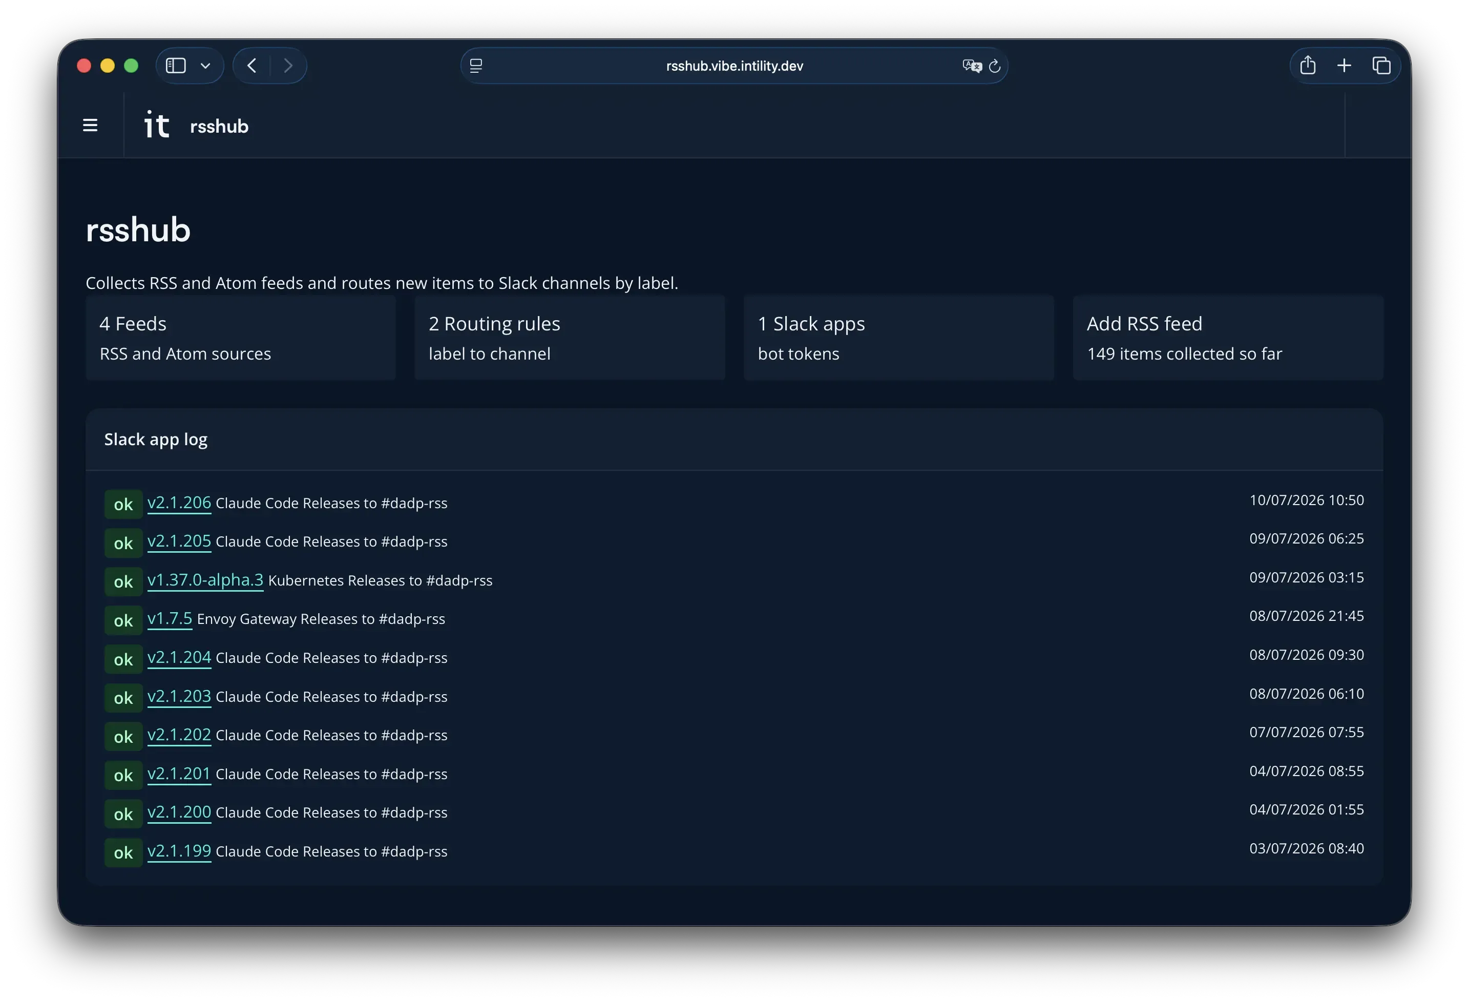Open the Add RSS feed card
Image resolution: width=1469 pixels, height=1002 pixels.
[x=1228, y=338]
